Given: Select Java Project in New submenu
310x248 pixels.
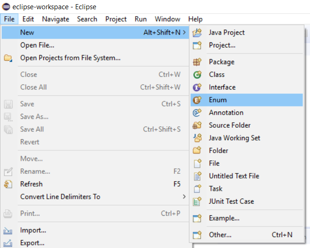Looking at the screenshot, I should [247, 32].
